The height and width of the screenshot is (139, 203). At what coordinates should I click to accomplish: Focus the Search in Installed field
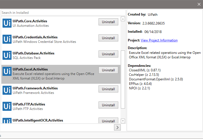click(63, 13)
